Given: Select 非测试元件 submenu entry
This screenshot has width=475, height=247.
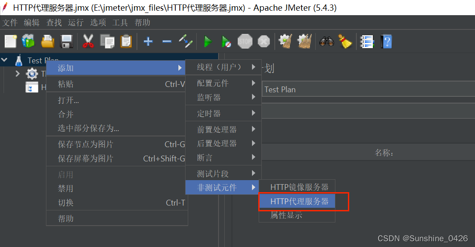Looking at the screenshot, I should (x=222, y=187).
